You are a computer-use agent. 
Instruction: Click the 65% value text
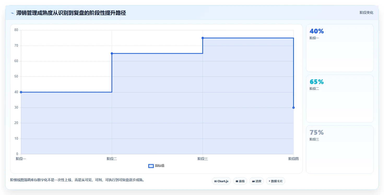[x=317, y=82]
